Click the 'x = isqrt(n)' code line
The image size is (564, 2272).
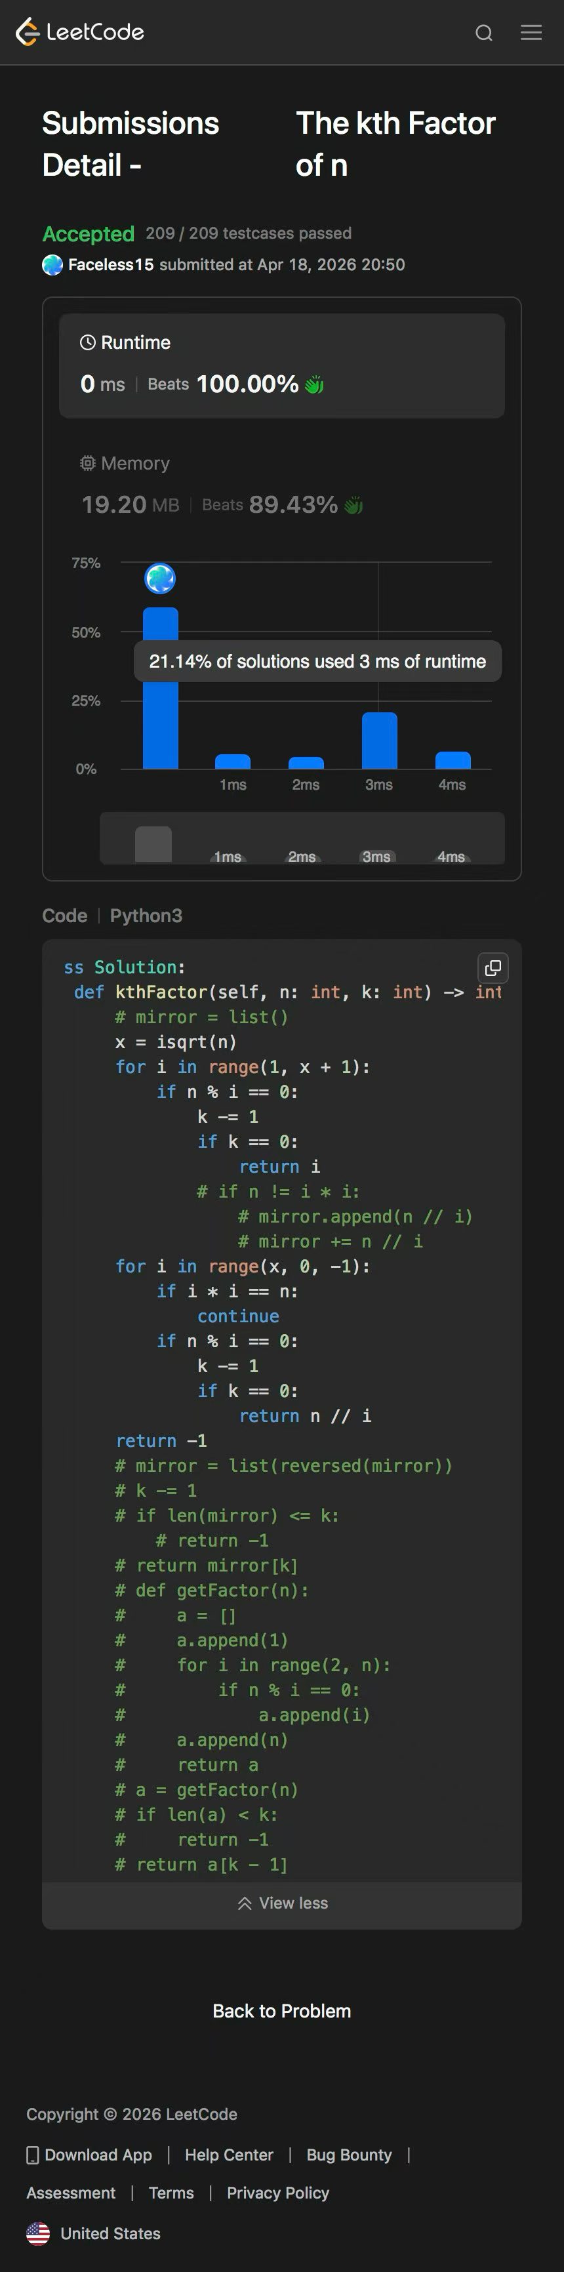(175, 1042)
